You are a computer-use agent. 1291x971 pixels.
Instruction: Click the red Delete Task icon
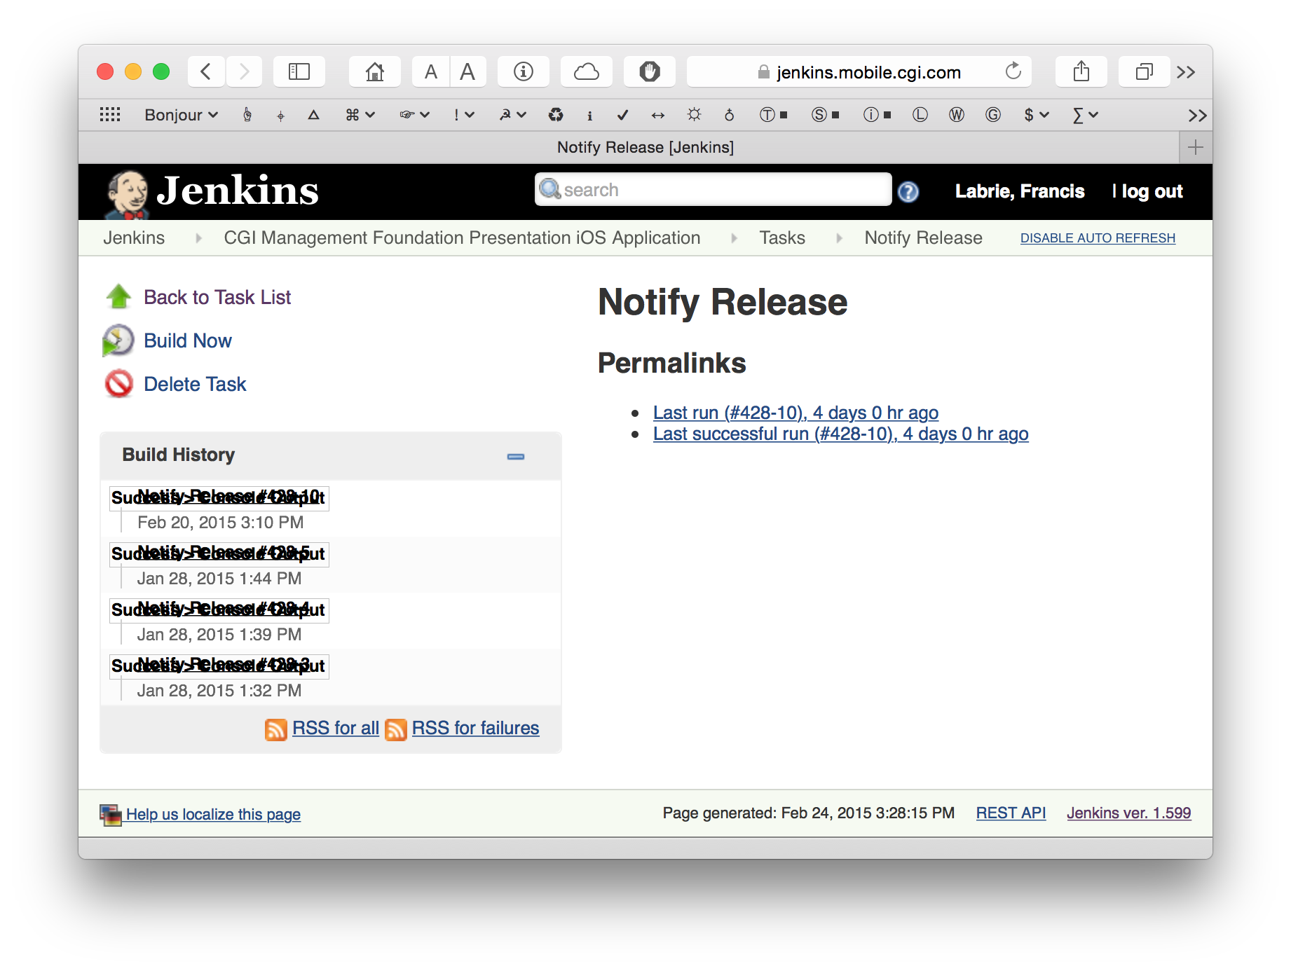pos(118,384)
